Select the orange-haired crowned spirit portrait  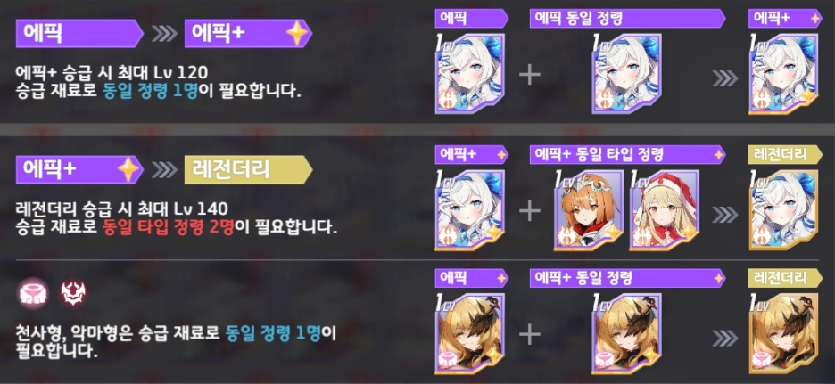589,210
